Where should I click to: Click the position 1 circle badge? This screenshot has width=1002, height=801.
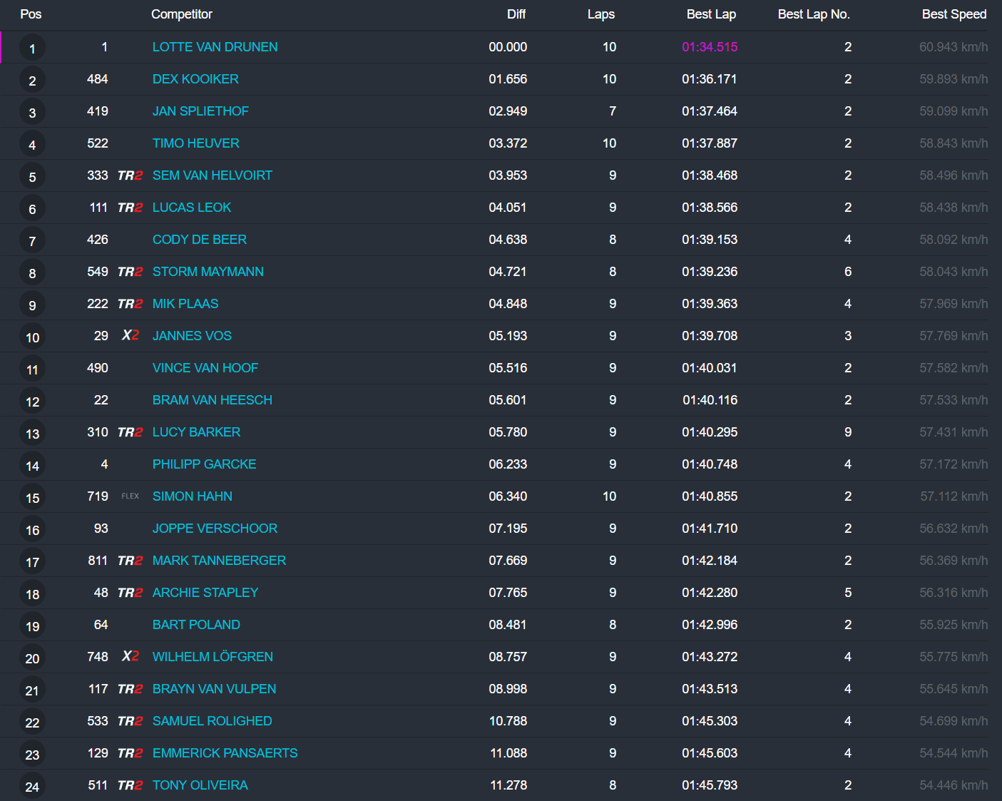point(32,49)
